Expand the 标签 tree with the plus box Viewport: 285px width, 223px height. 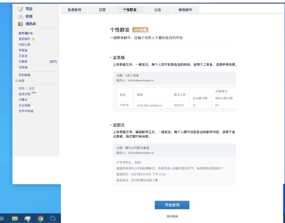(17, 81)
